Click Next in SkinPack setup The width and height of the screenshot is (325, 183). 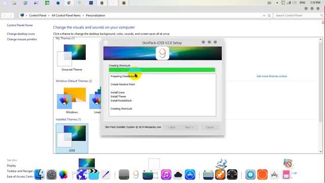click(x=189, y=127)
